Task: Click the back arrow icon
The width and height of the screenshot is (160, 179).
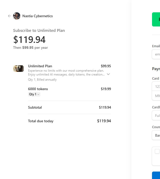Action: [10, 16]
